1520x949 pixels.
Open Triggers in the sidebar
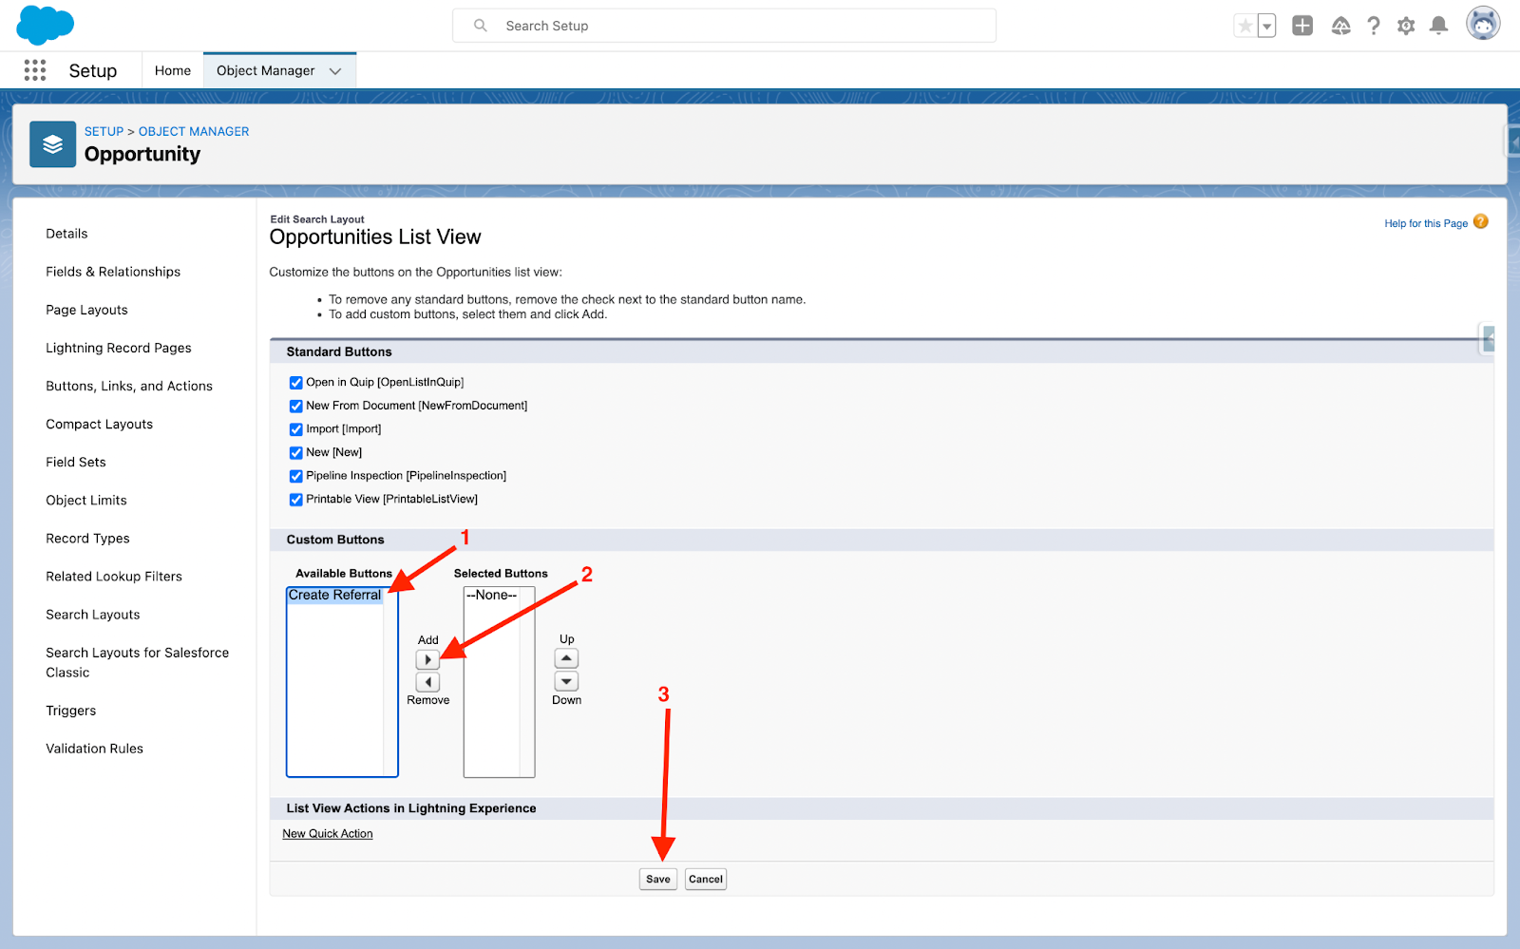pos(71,711)
